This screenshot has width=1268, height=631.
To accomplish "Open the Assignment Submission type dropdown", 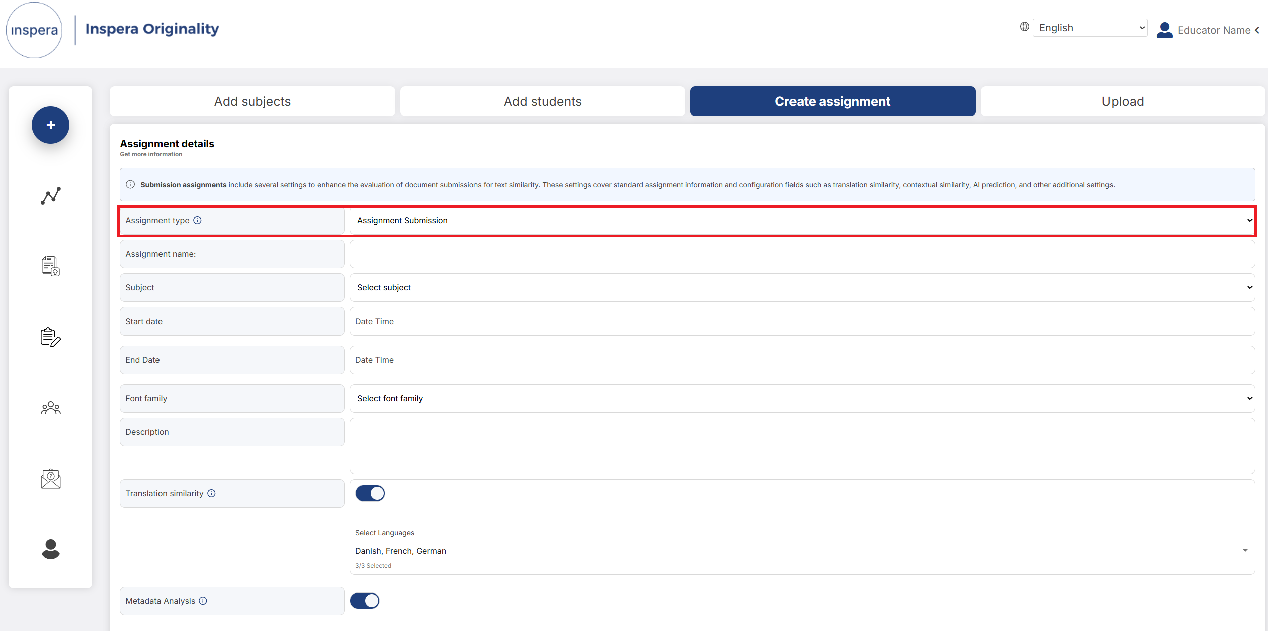I will coord(802,220).
